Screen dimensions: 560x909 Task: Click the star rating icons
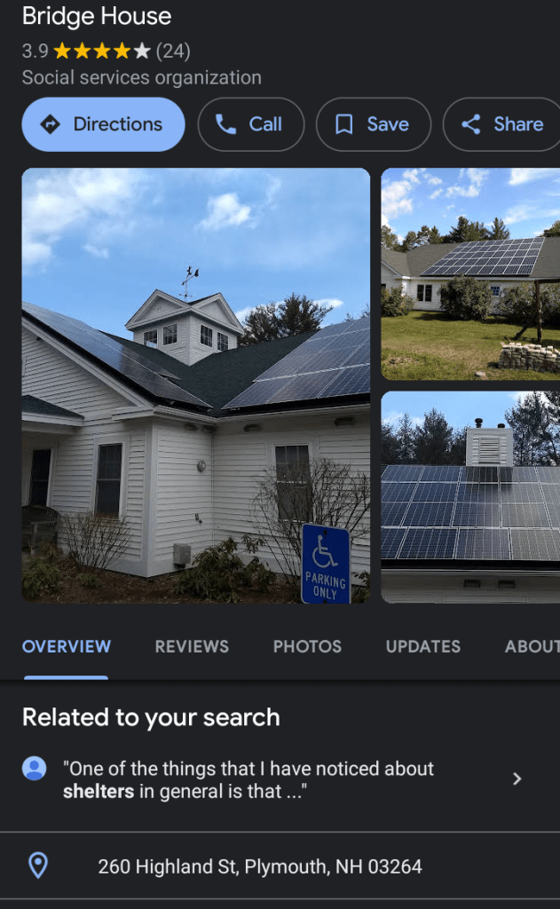[x=102, y=51]
